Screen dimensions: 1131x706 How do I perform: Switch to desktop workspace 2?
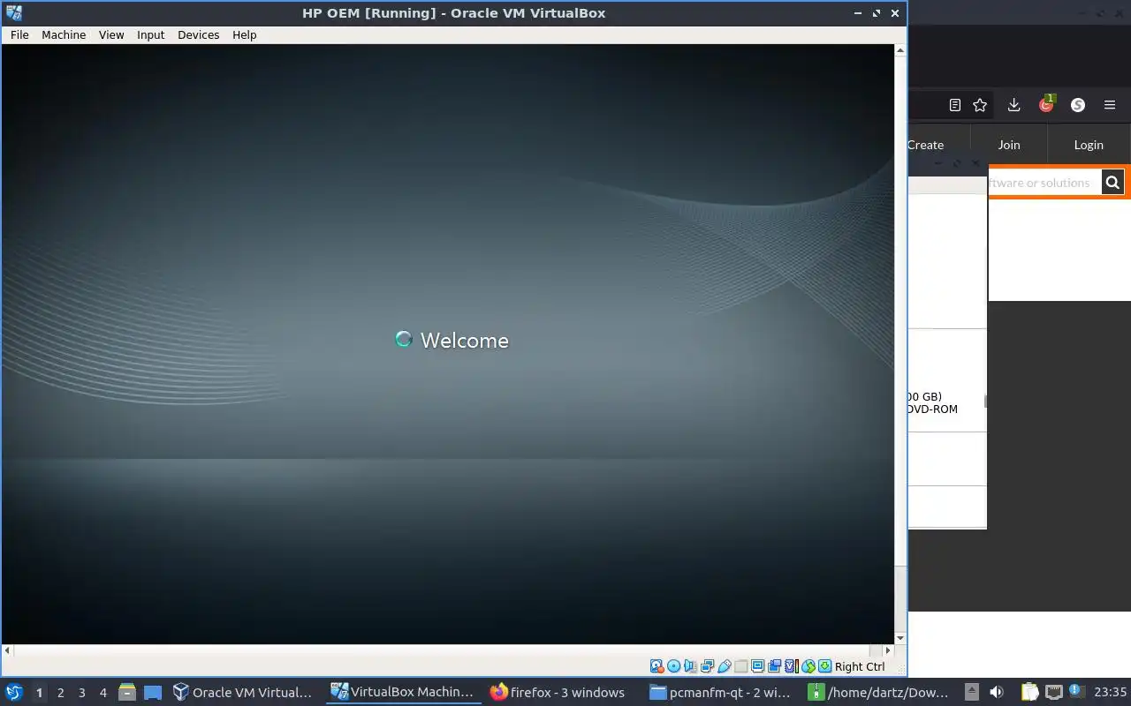point(60,693)
